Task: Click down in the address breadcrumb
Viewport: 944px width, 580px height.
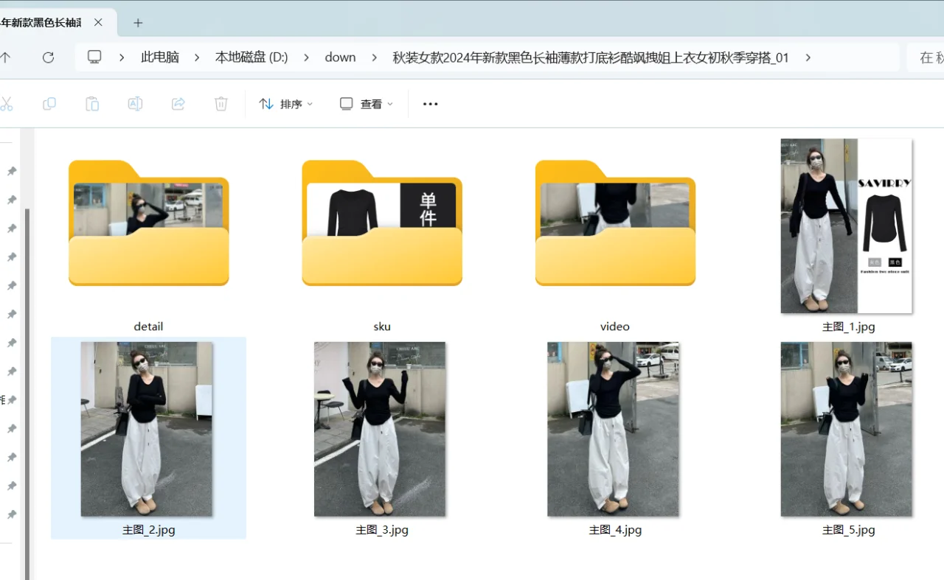Action: tap(340, 57)
